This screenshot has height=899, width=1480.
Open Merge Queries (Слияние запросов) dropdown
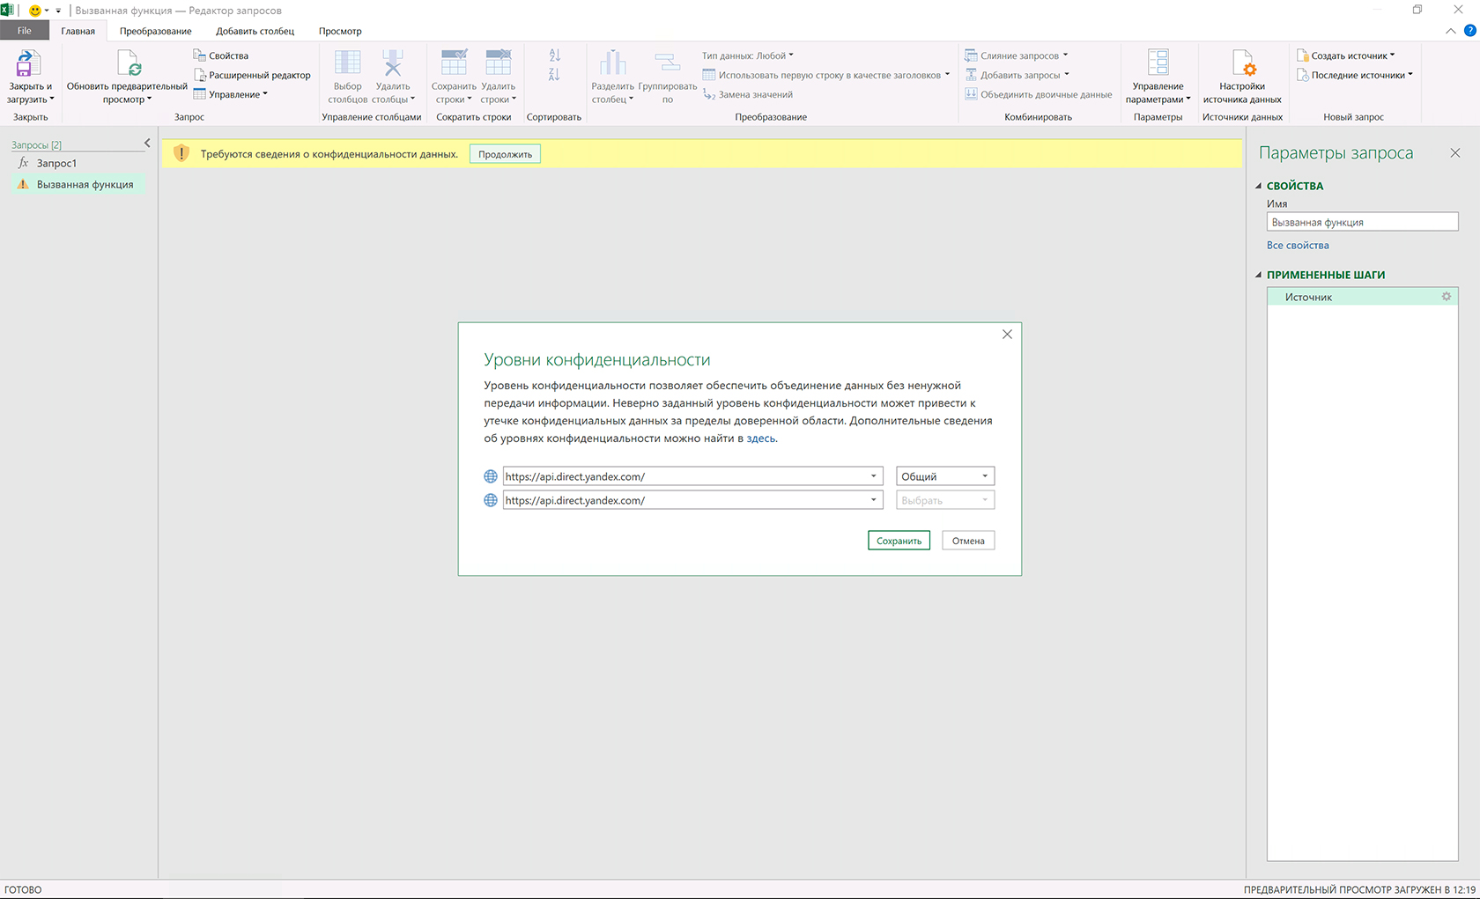[1016, 55]
